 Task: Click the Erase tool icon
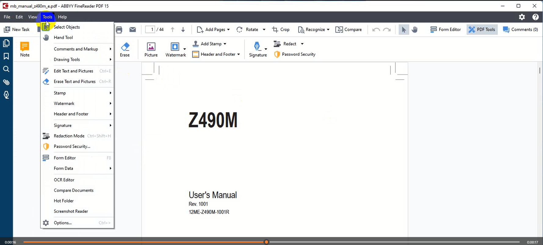click(x=125, y=49)
